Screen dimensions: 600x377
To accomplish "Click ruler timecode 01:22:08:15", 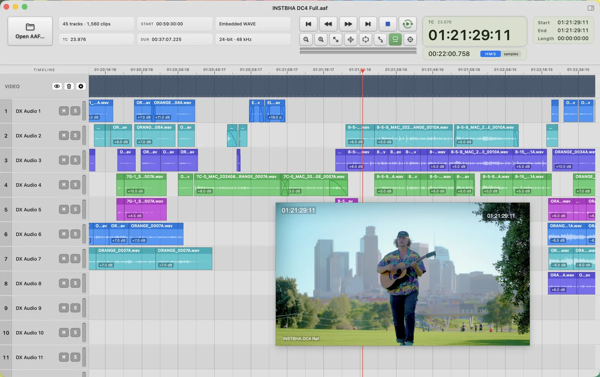I will [505, 69].
